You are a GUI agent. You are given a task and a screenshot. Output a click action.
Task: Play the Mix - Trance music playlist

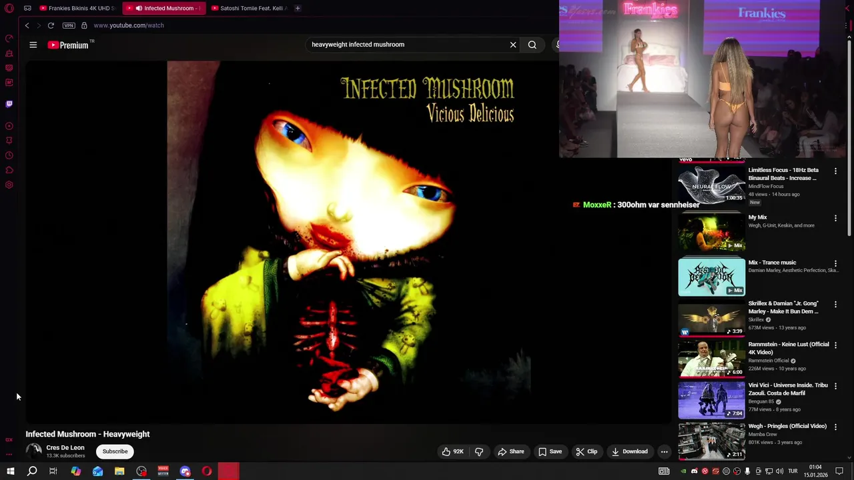pos(711,277)
